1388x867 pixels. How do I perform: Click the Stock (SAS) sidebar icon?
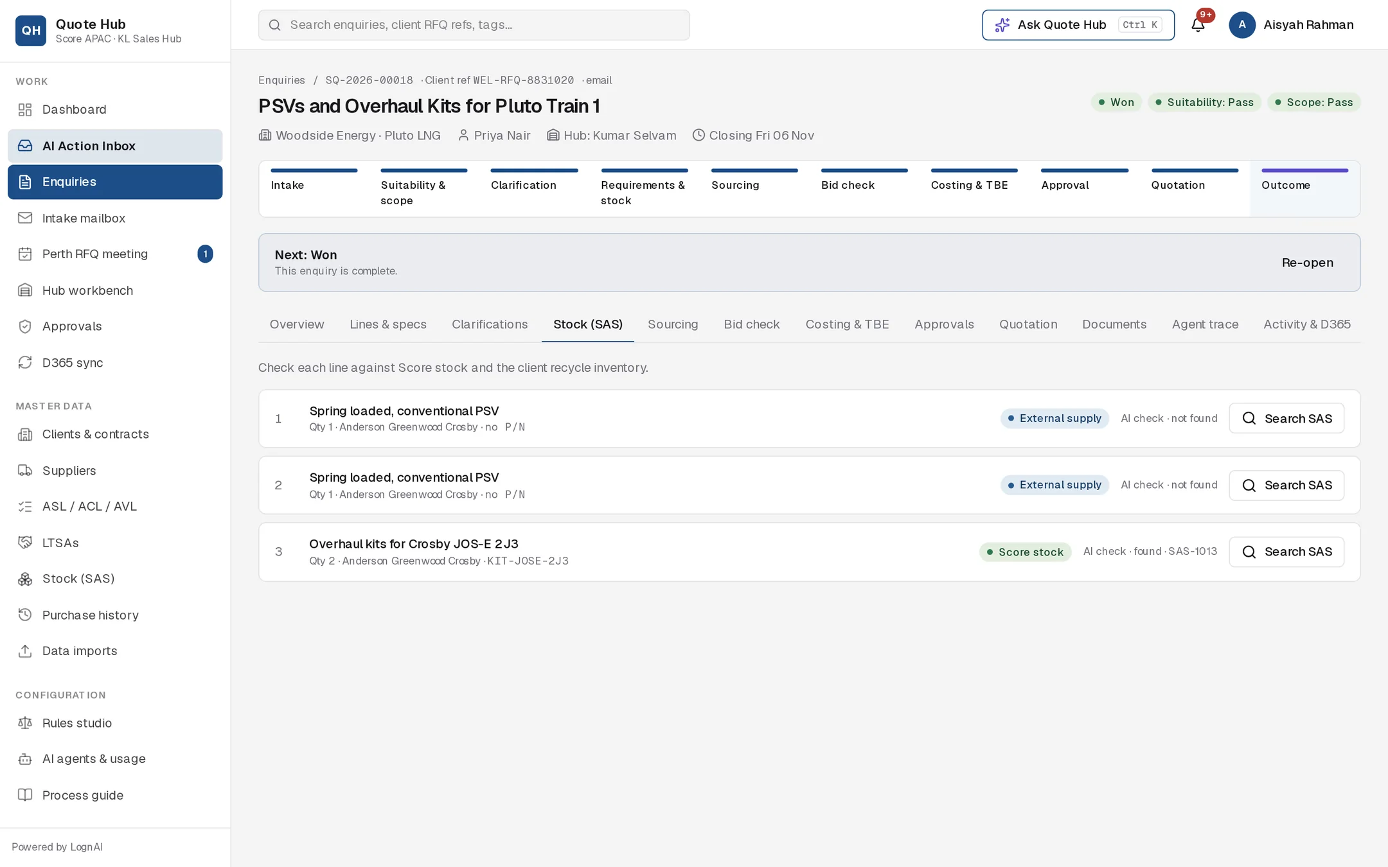(25, 579)
